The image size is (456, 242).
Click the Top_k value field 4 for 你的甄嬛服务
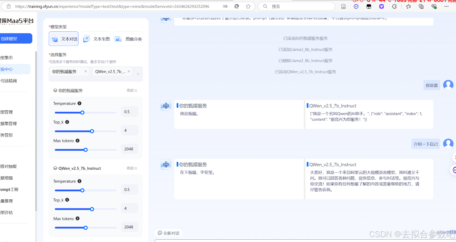tap(129, 131)
